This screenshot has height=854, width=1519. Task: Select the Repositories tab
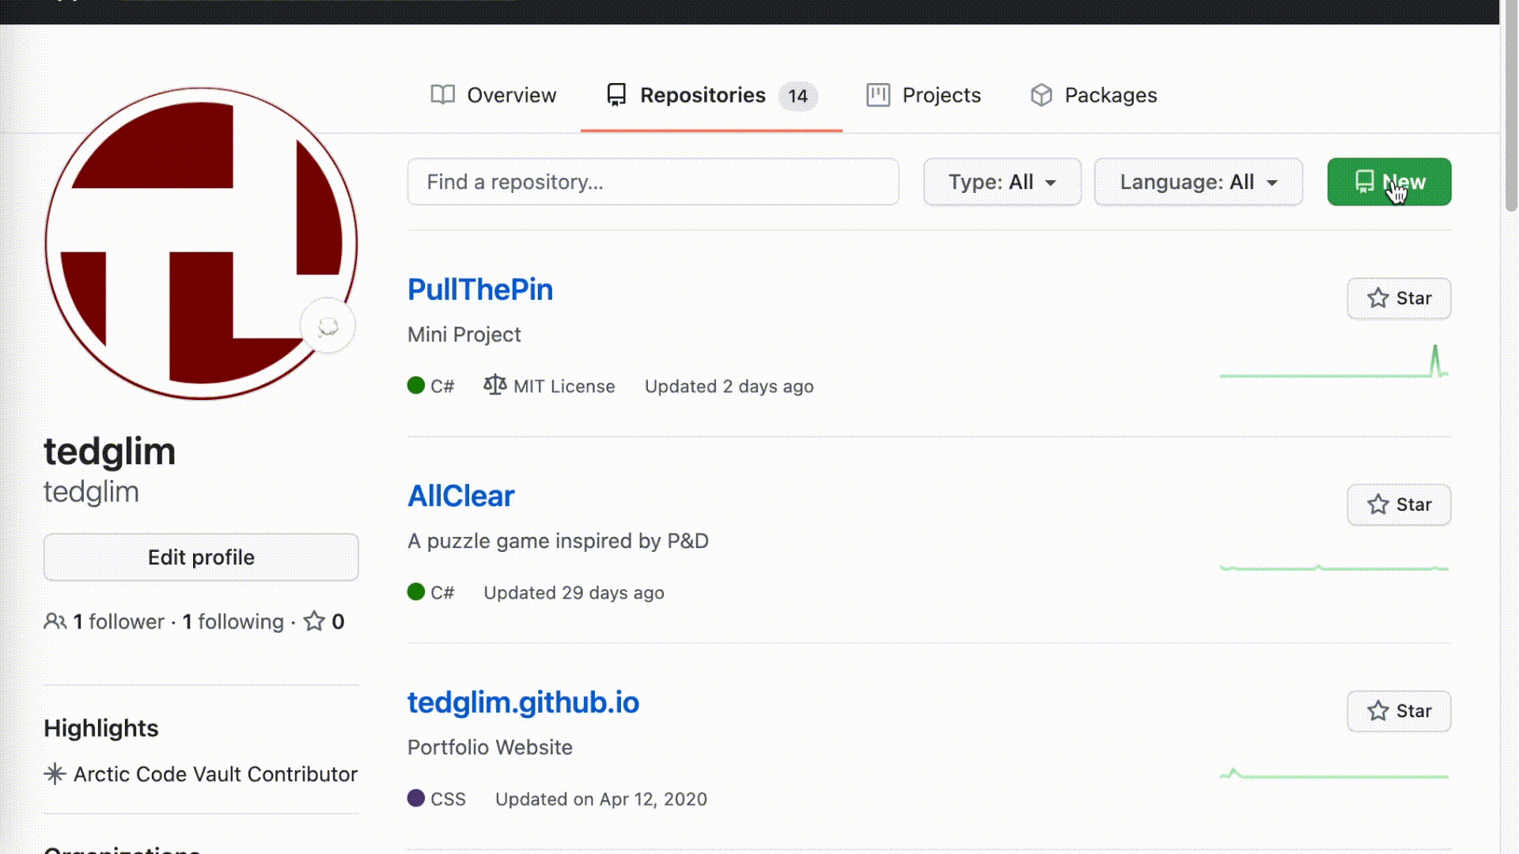[711, 95]
